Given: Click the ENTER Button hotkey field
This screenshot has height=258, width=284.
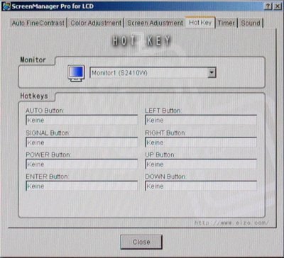Looking at the screenshot, I should [82, 186].
